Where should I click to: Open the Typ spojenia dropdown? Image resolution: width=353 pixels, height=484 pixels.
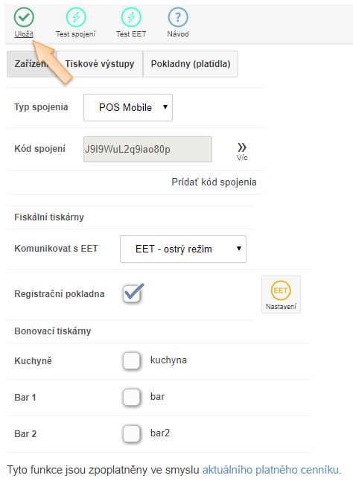tap(128, 107)
